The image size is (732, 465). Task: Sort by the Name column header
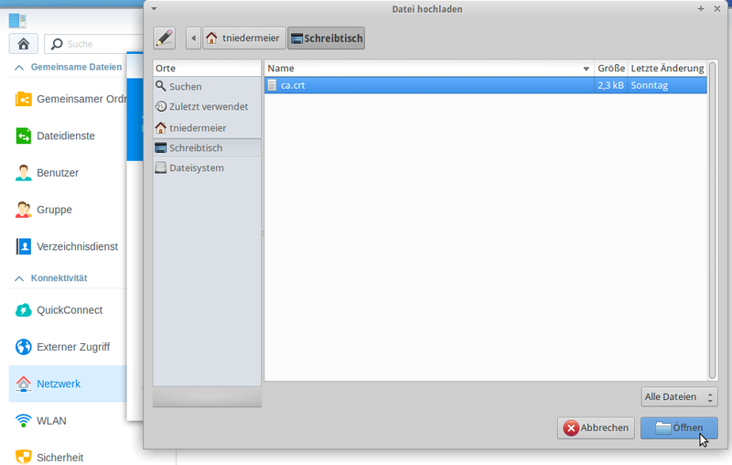click(x=429, y=68)
